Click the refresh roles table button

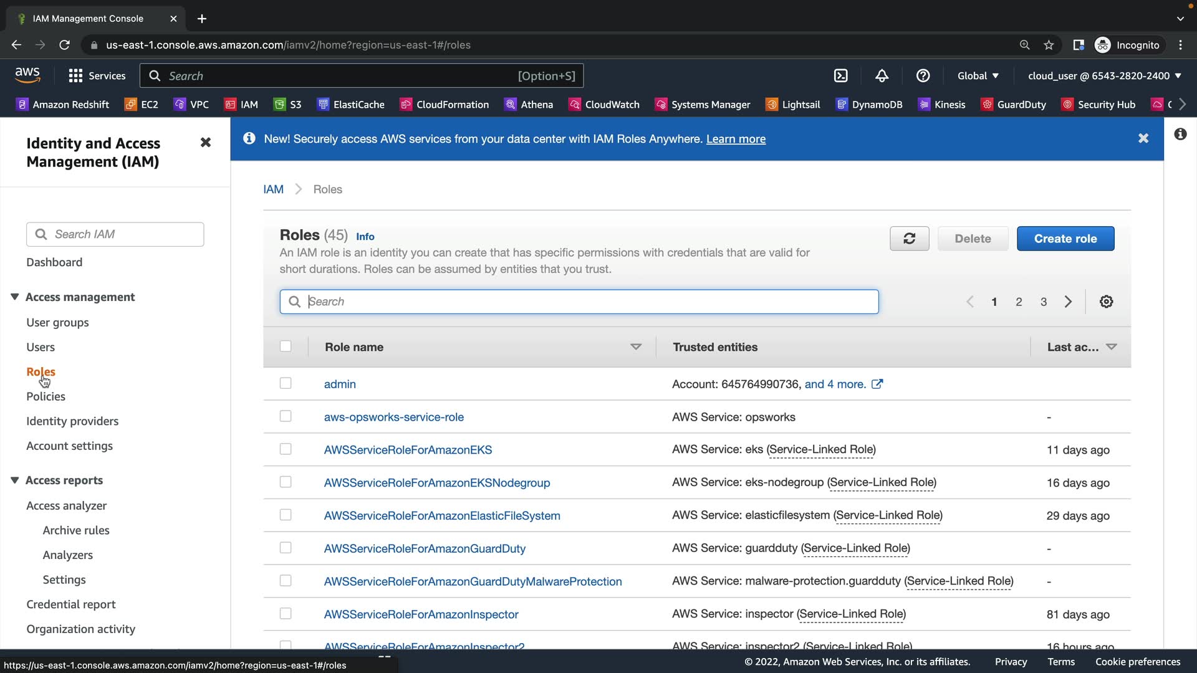pos(909,239)
